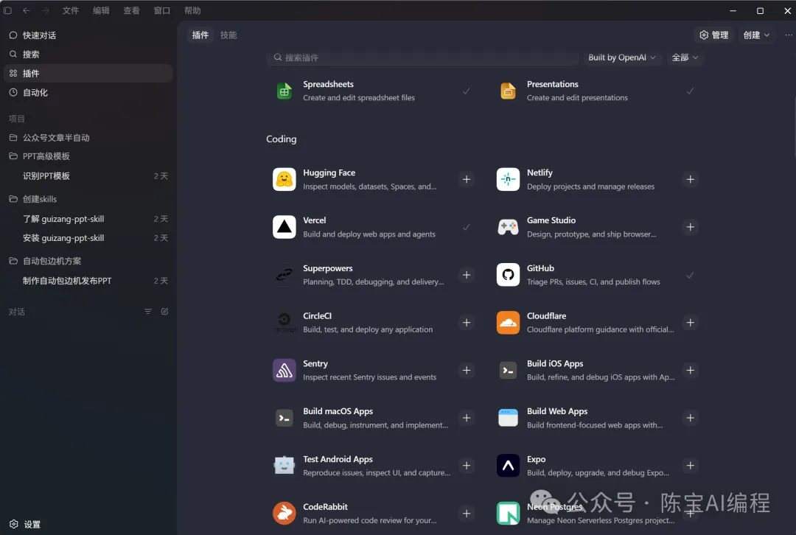The image size is (796, 535).
Task: Add the Hugging Face plugin
Action: click(x=466, y=179)
